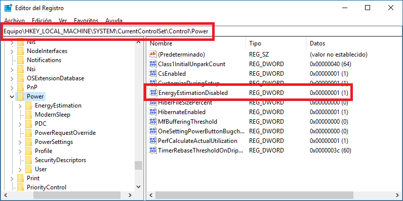Open the Ayuda menu

(x=114, y=21)
